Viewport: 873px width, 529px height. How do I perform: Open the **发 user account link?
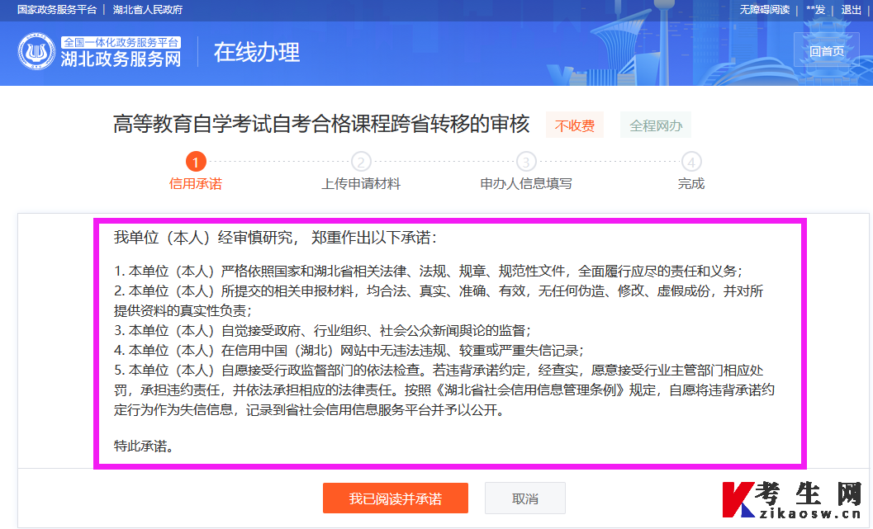(816, 9)
